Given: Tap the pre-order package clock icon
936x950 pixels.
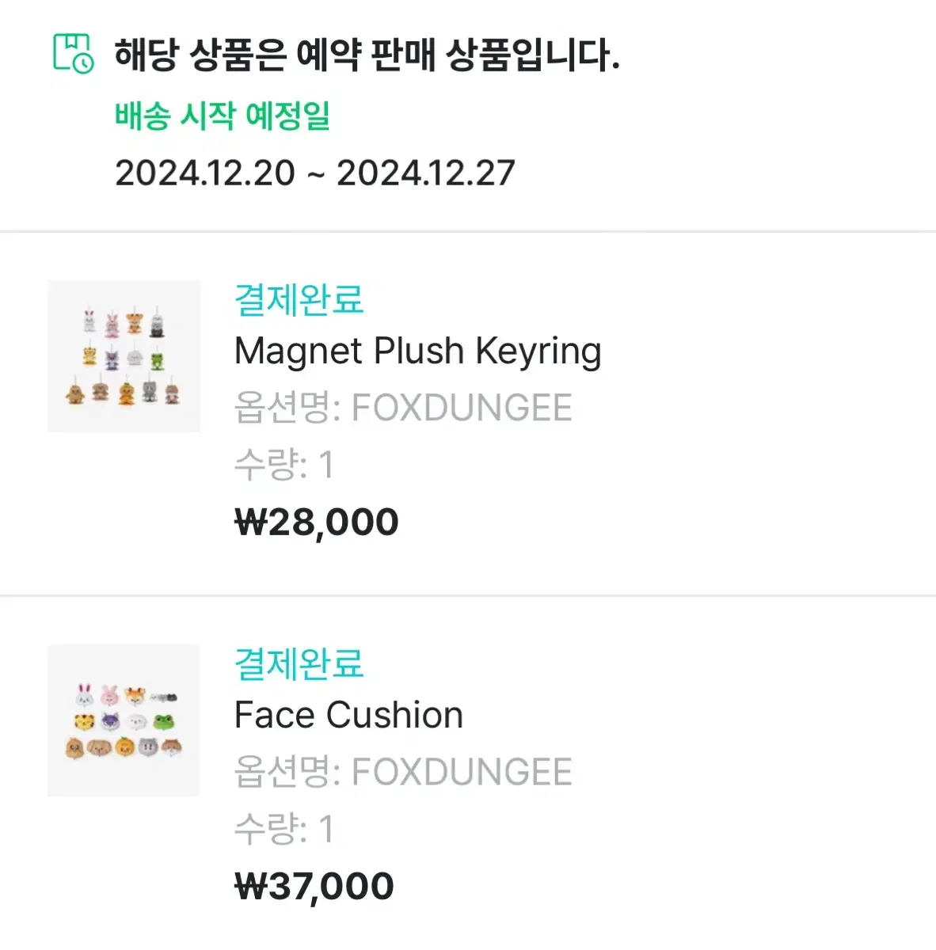Looking at the screenshot, I should tap(74, 53).
